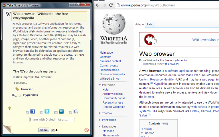Click the red cancel icon in note window
The height and width of the screenshot is (137, 219).
(x=87, y=130)
